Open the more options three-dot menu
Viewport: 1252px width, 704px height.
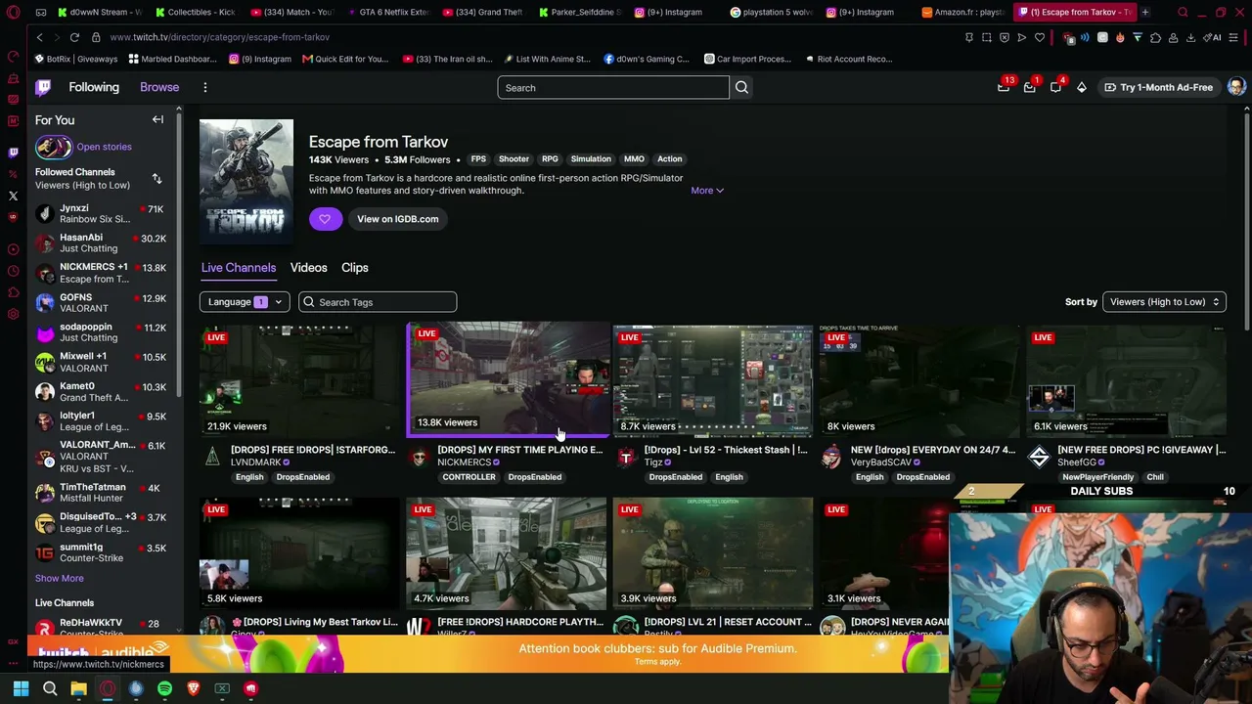(x=205, y=87)
